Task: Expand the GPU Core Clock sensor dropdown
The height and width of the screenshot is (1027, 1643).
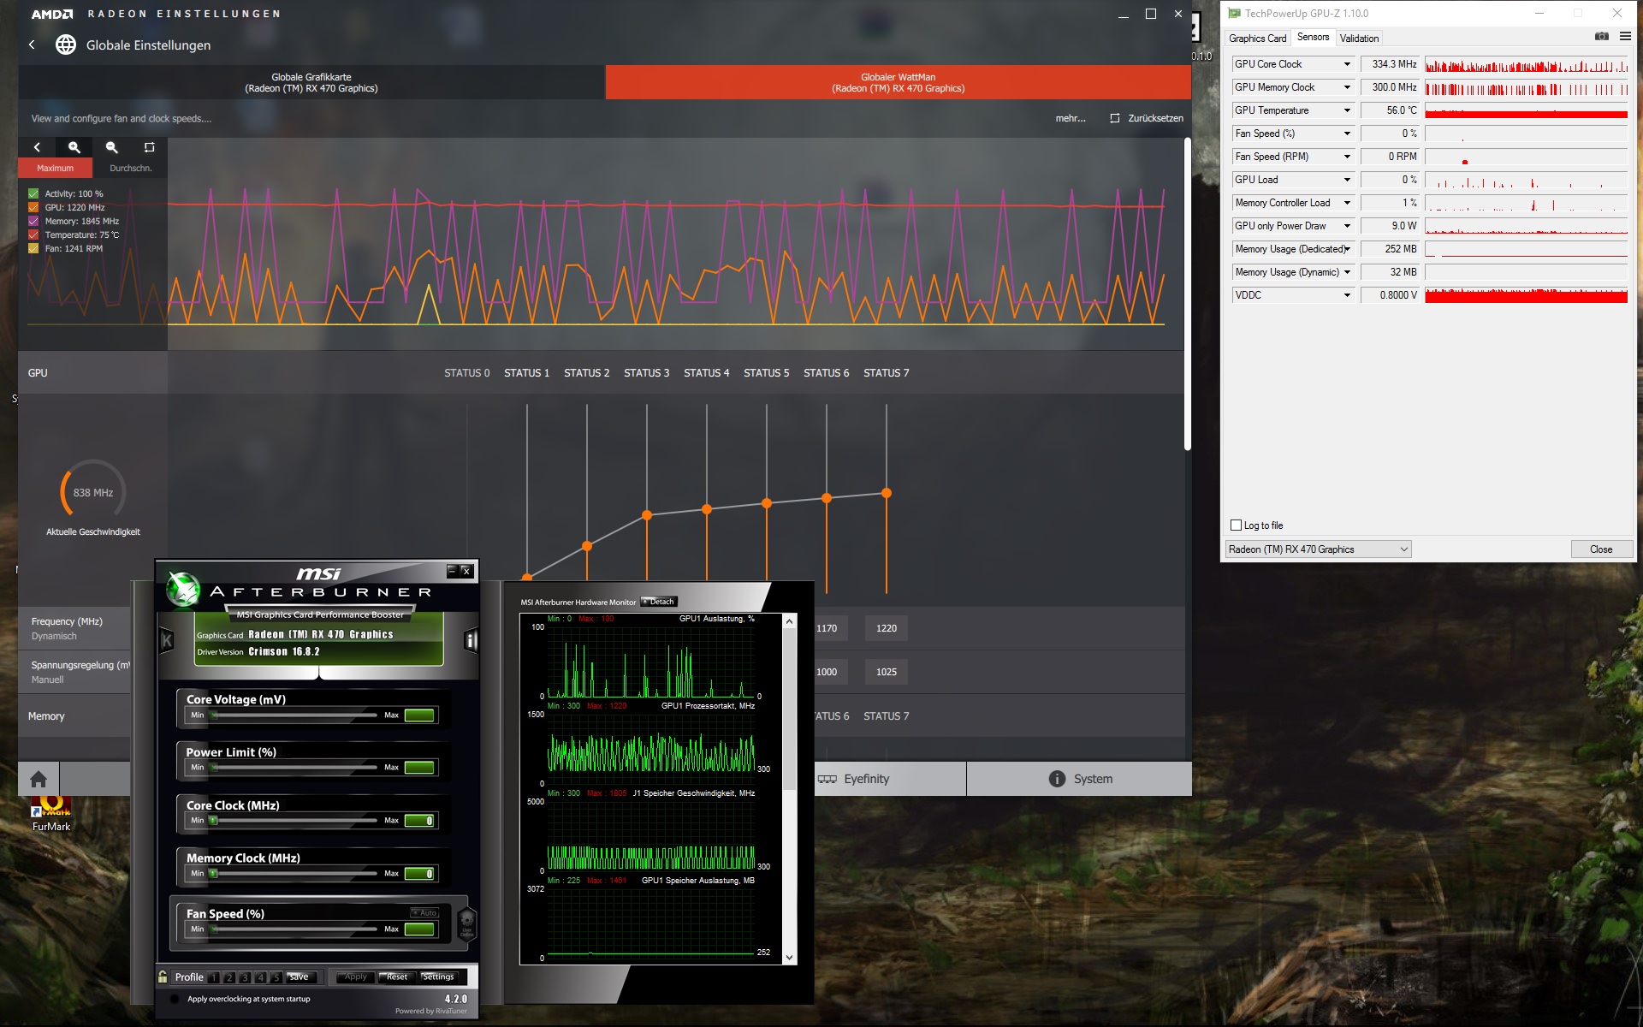Action: tap(1347, 64)
